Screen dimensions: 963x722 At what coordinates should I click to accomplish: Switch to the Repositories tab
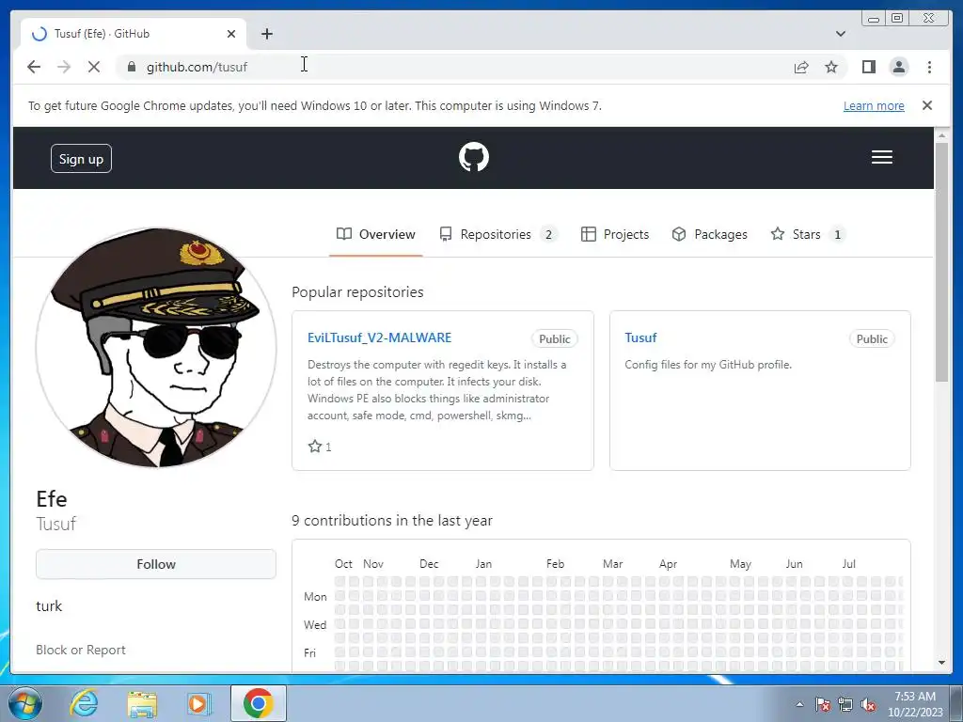497,234
